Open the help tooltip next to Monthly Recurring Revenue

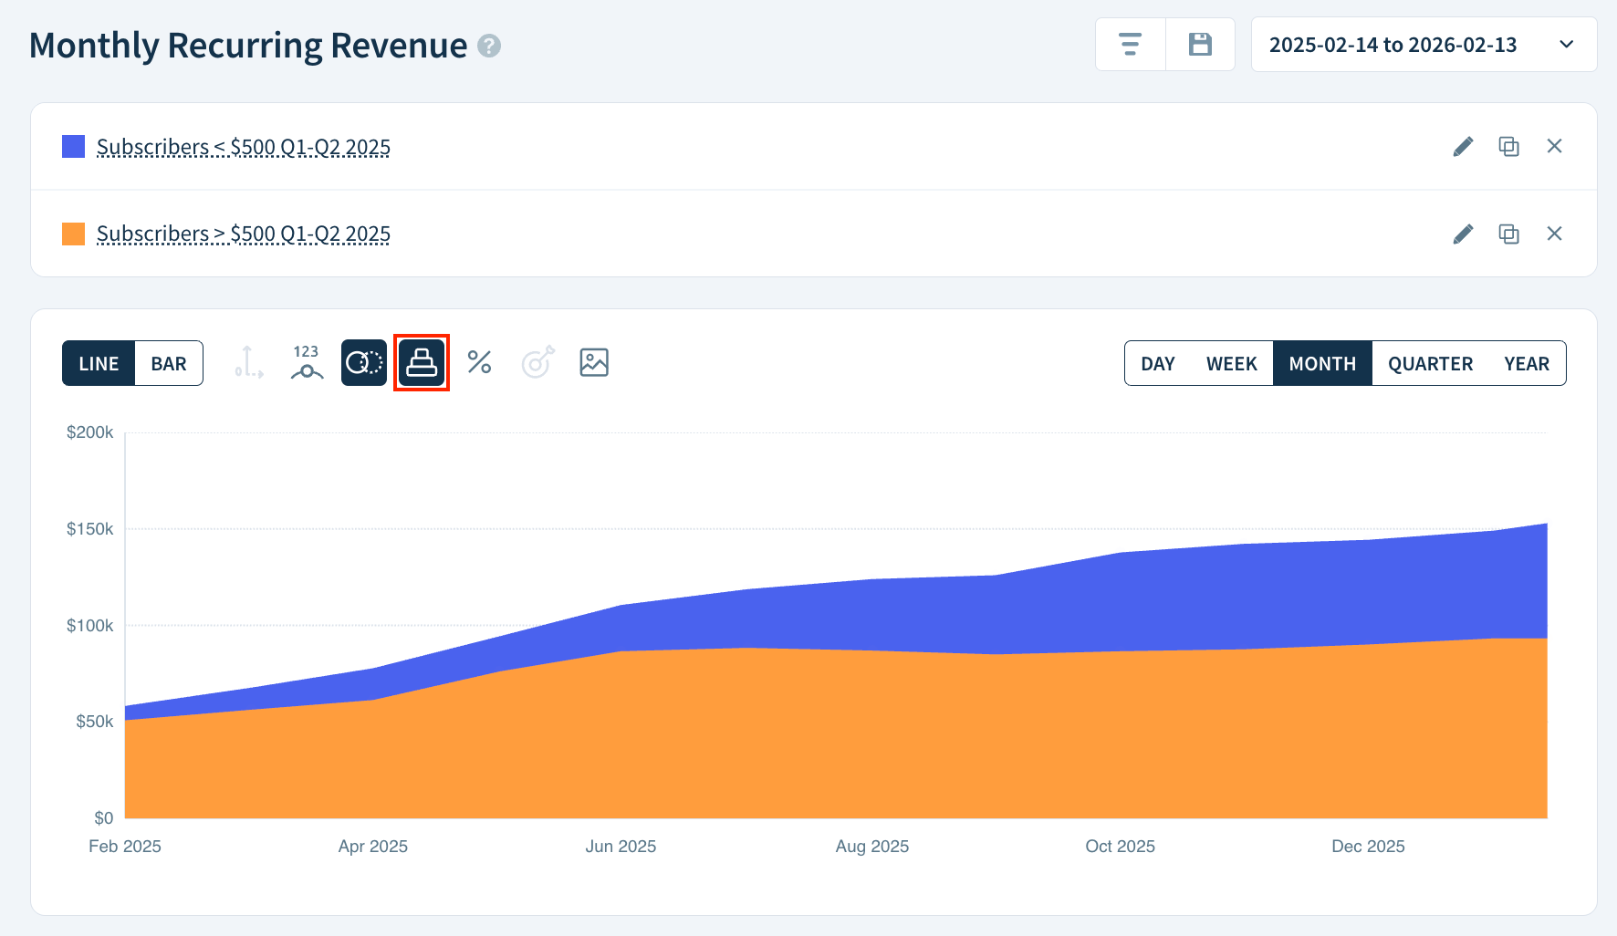[489, 45]
